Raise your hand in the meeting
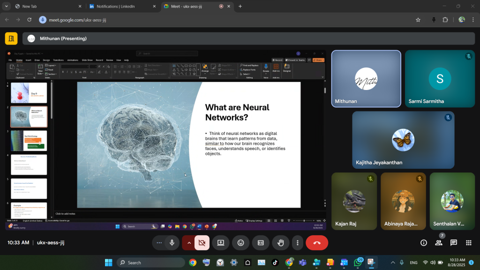Screen dimensions: 480x270 (281, 243)
